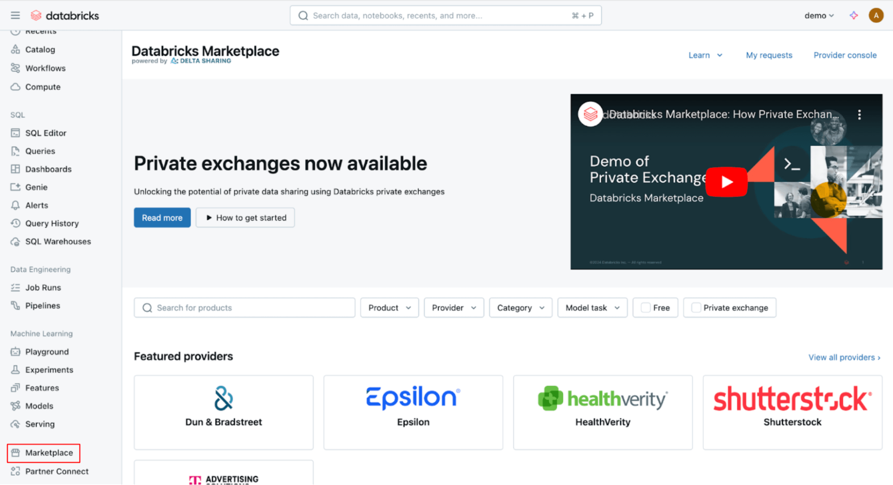Enable the Free products filter
Screen dimensions: 893x485
point(645,307)
